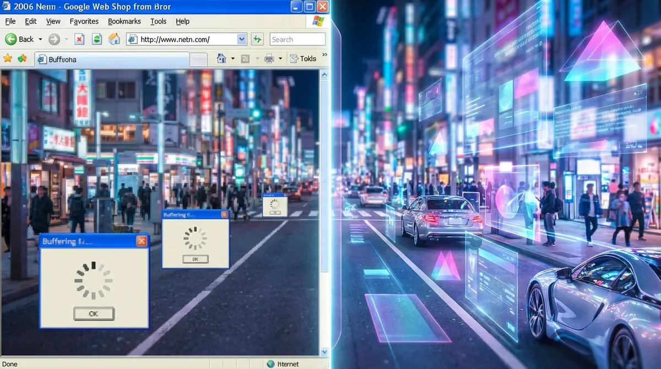
Task: Expand the address bar URL dropdown
Action: (x=241, y=39)
